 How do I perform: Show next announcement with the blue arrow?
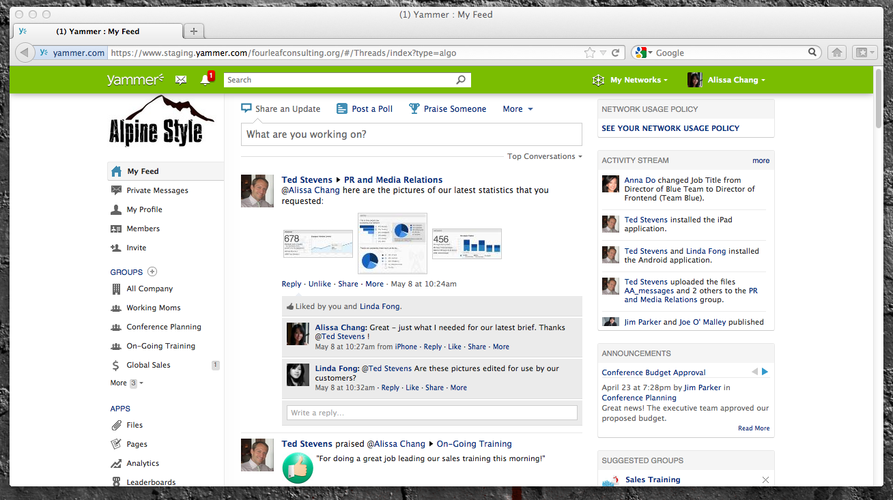pyautogui.click(x=765, y=372)
